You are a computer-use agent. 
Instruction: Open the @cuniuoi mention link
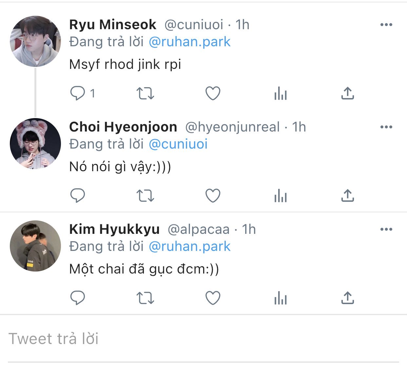(x=178, y=144)
